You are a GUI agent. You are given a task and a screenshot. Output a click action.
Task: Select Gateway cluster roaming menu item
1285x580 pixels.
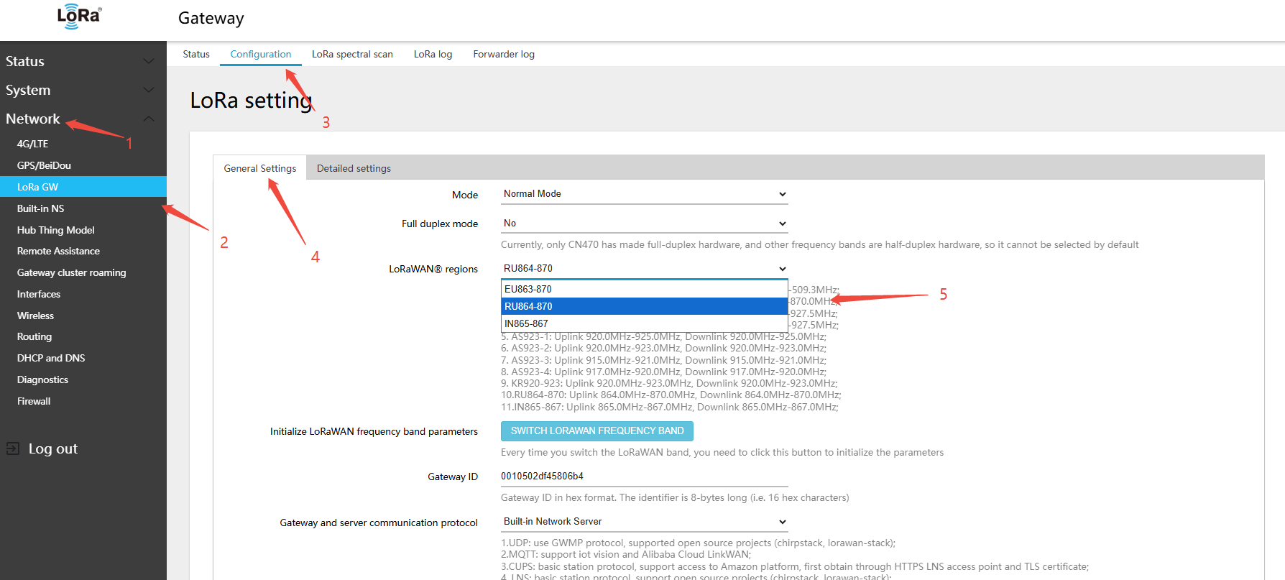(x=71, y=272)
